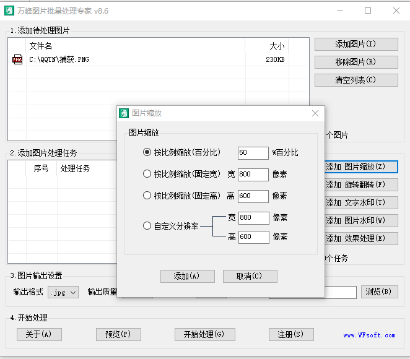Close the 图片缩放 dialog
The image size is (410, 359).
coord(315,113)
